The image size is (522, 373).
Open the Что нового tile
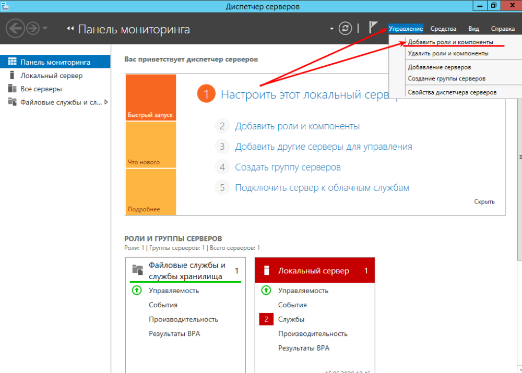coord(151,145)
